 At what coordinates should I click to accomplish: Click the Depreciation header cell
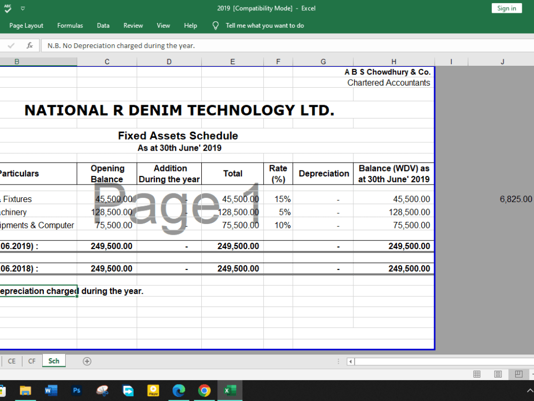coord(324,174)
